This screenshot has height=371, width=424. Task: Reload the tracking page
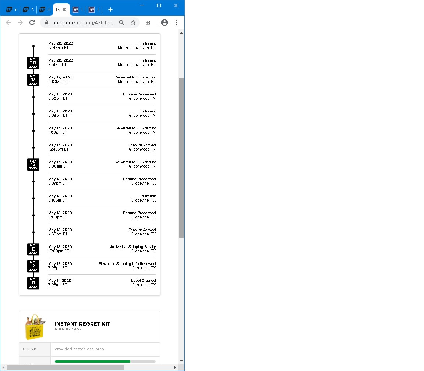pyautogui.click(x=32, y=22)
